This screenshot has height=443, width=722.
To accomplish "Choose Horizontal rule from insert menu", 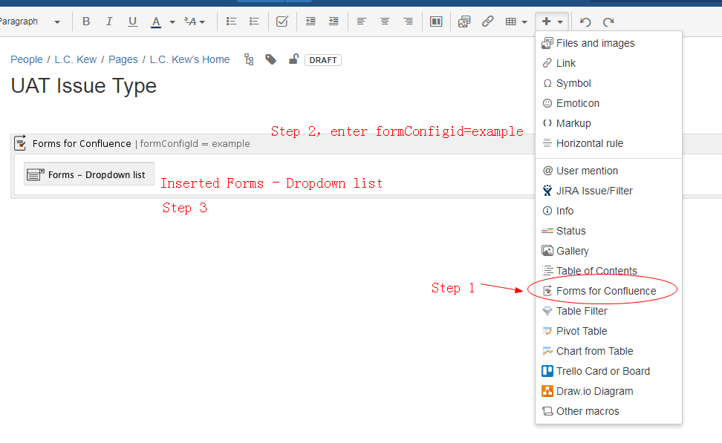I will [608, 143].
